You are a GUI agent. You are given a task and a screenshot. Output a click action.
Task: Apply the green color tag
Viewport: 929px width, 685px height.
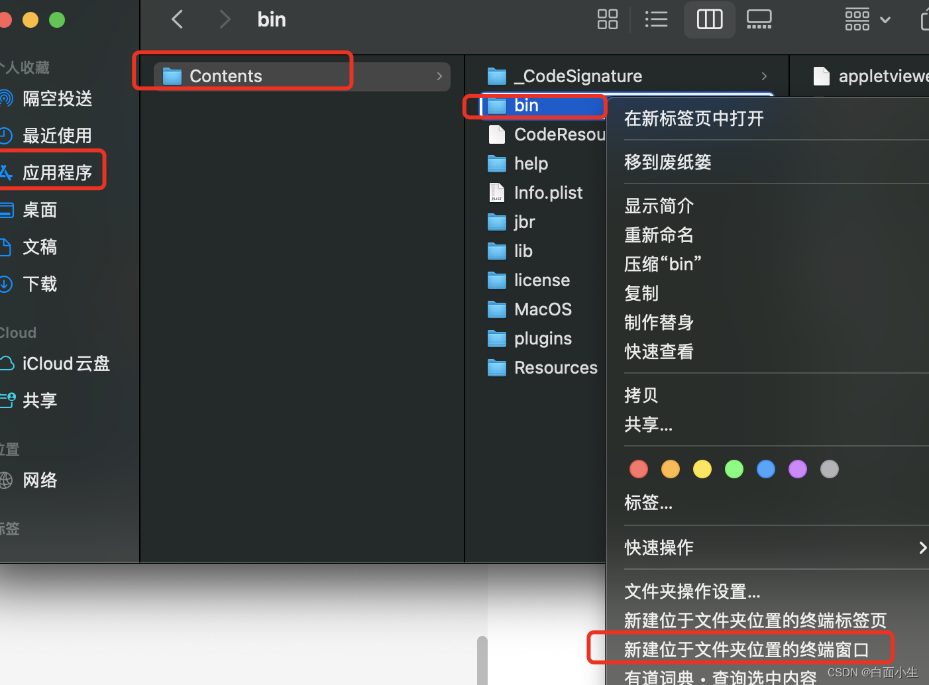point(734,469)
